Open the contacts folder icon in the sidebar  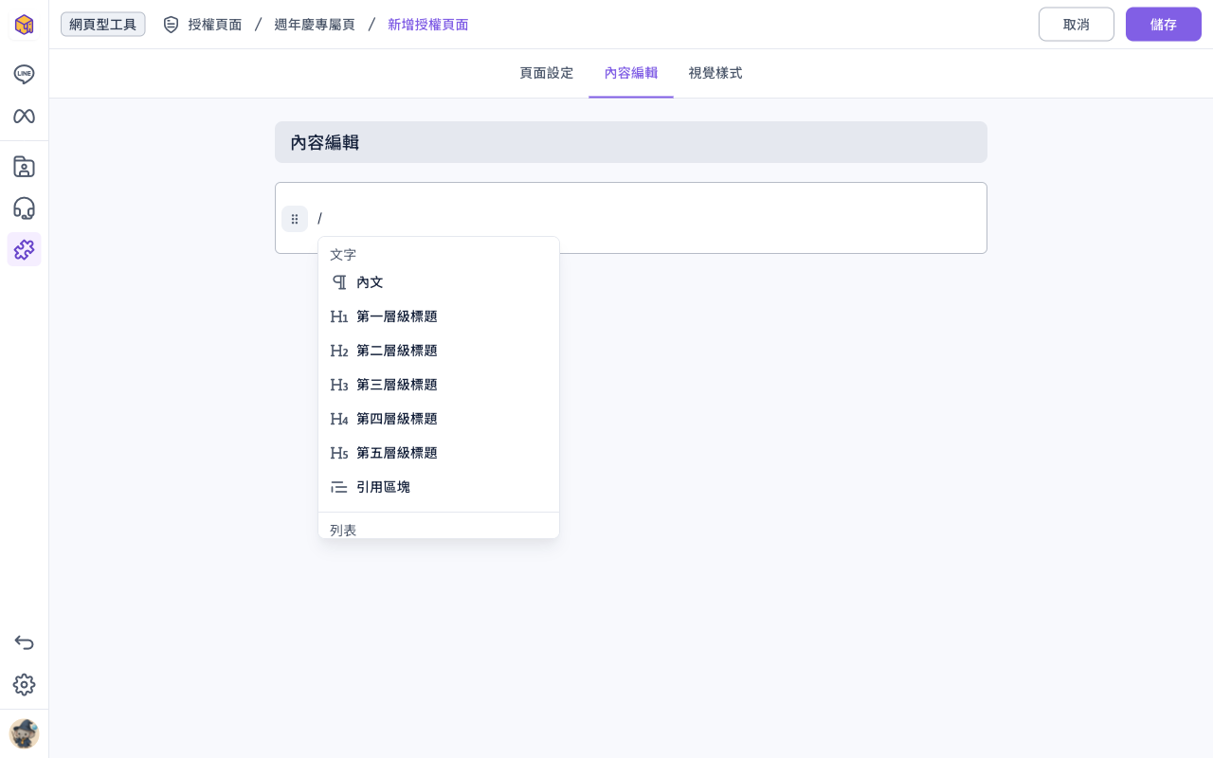coord(24,167)
